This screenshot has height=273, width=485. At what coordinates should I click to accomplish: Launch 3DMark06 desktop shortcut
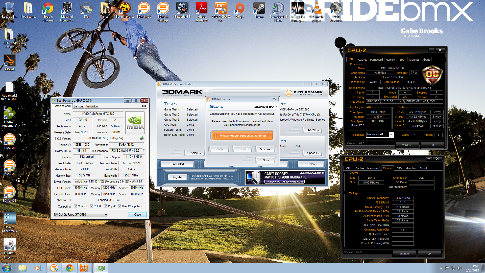(9, 142)
